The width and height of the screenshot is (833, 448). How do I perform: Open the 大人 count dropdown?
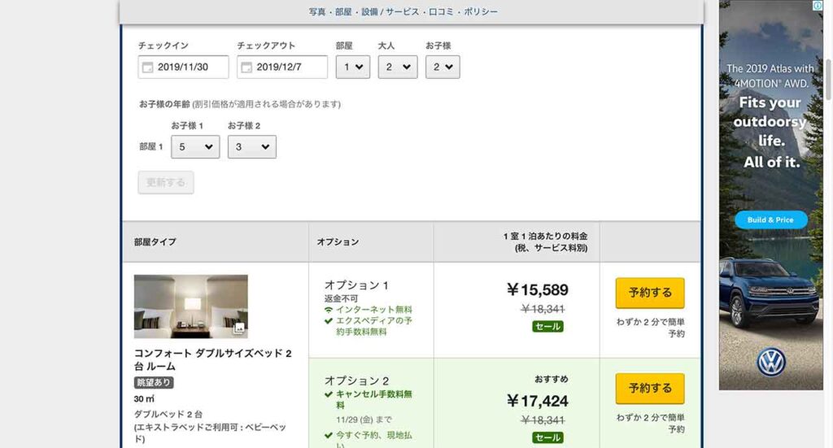(x=398, y=67)
